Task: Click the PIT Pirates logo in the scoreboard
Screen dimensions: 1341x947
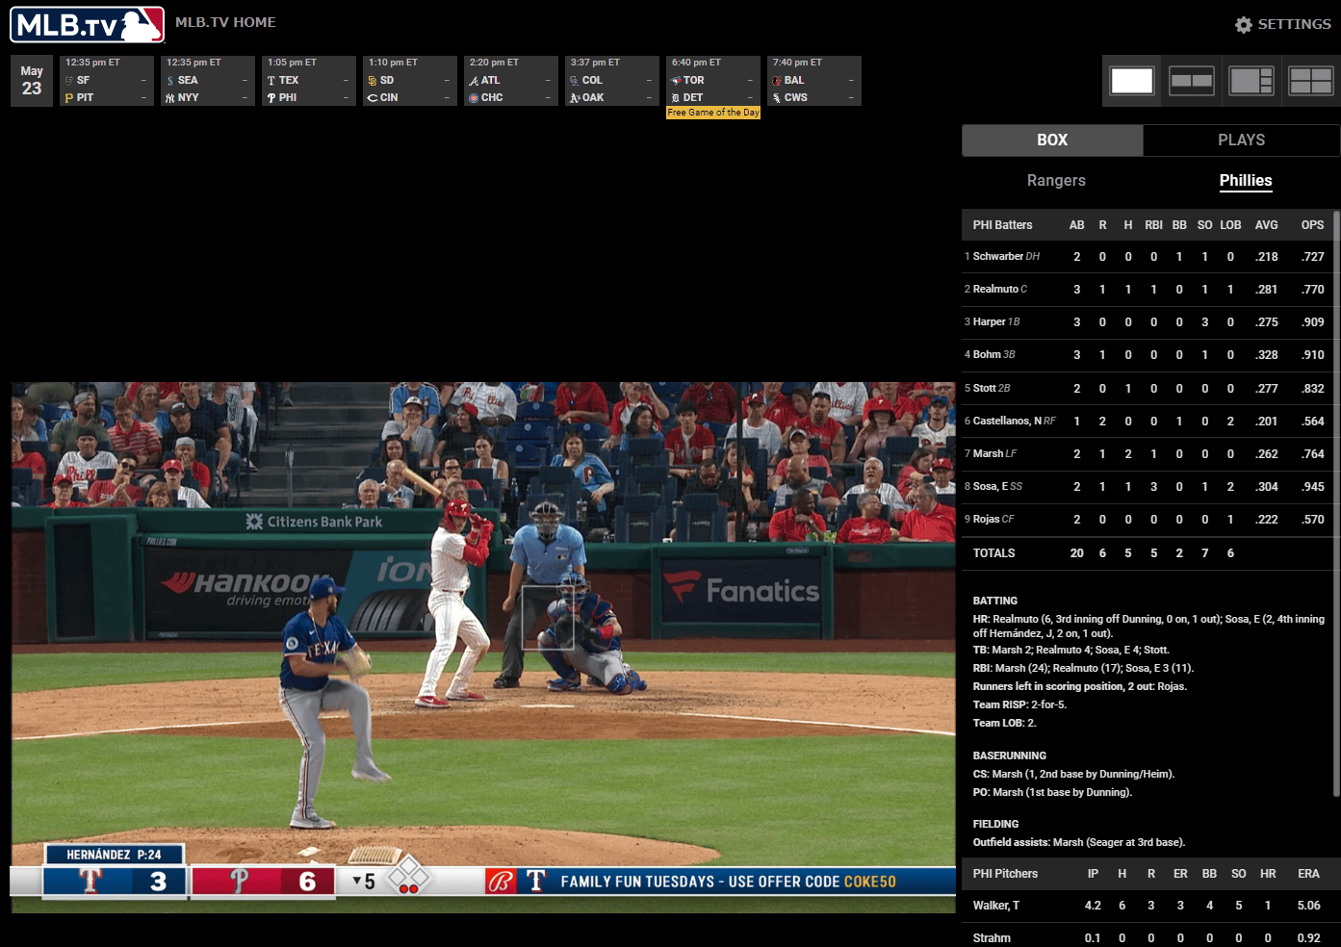Action: click(69, 98)
